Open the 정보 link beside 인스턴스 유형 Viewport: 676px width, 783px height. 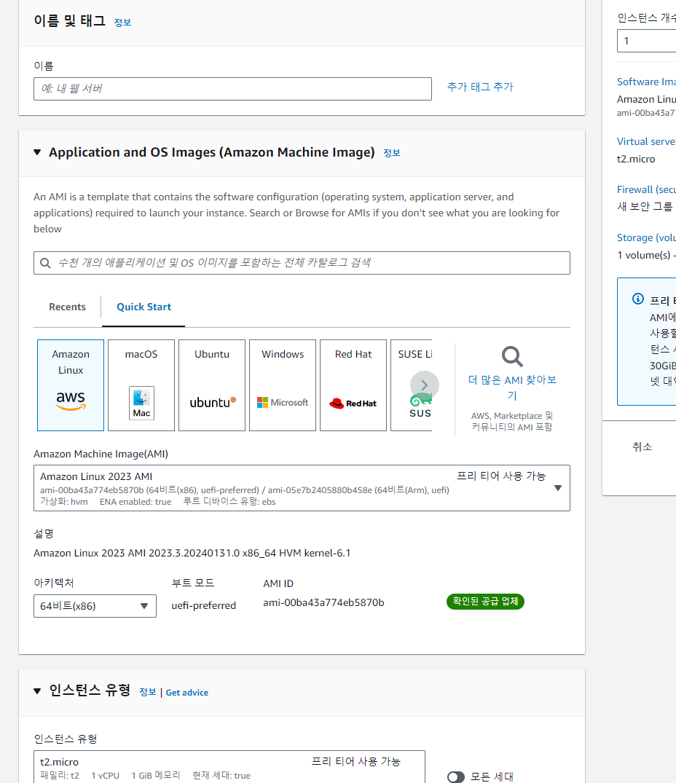click(147, 692)
